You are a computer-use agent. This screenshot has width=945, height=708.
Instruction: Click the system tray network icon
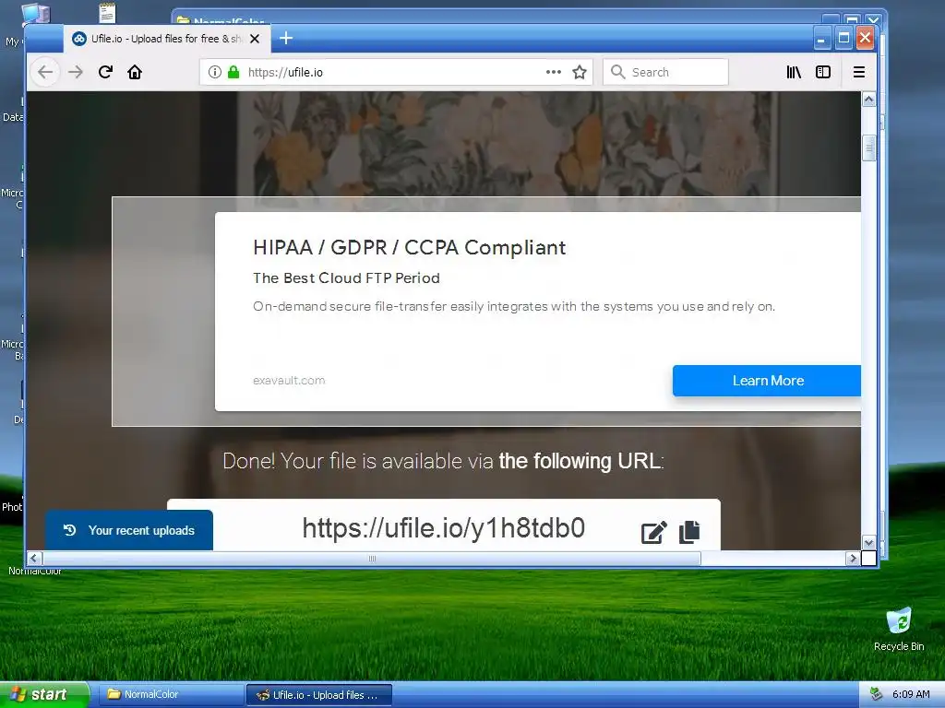pyautogui.click(x=877, y=695)
